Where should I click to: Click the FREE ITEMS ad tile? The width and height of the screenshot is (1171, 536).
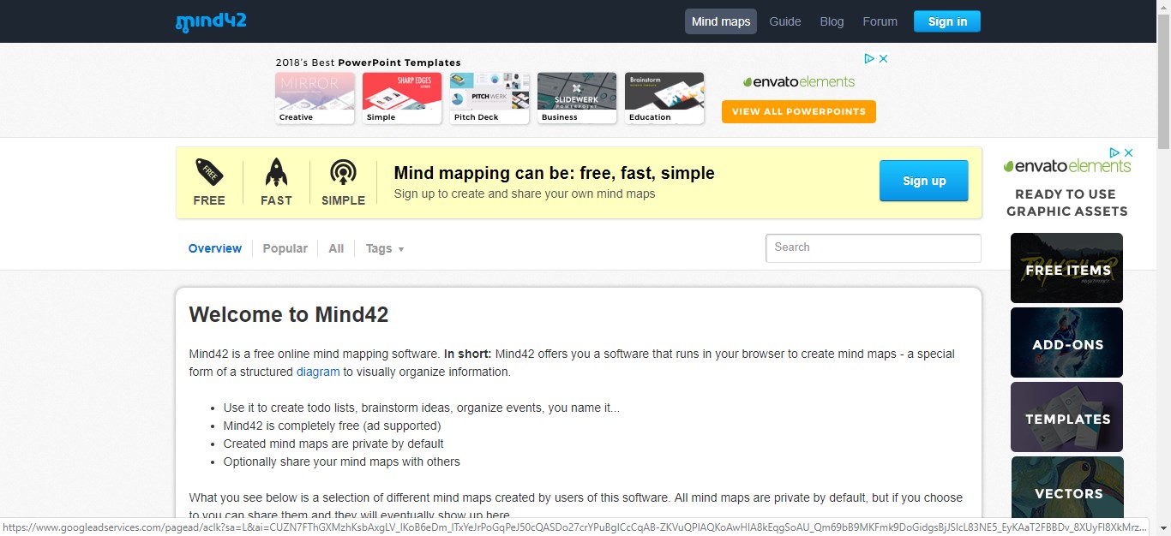tap(1067, 268)
